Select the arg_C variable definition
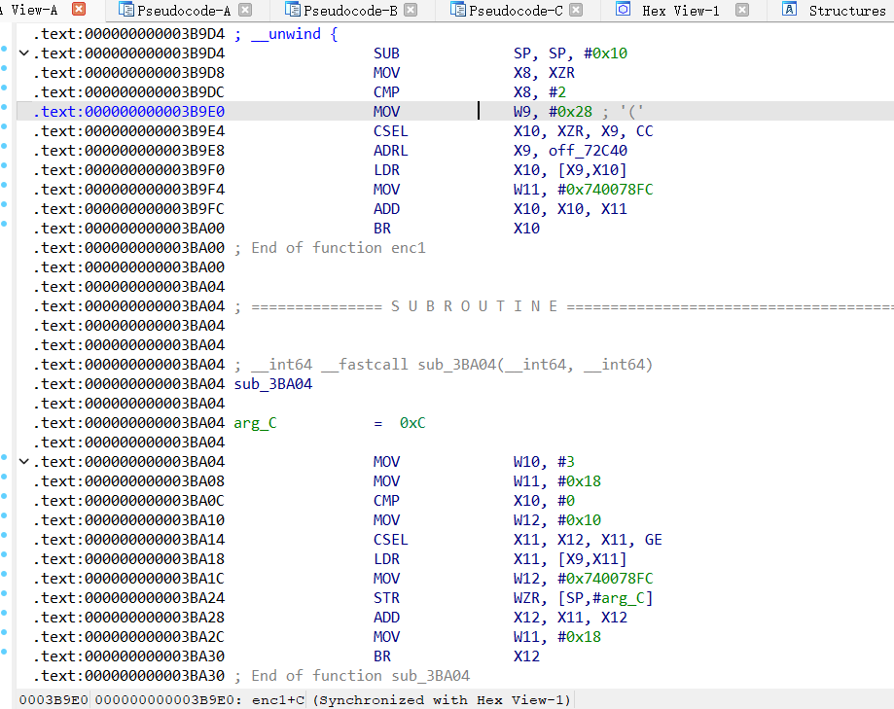The width and height of the screenshot is (894, 709). pos(256,423)
